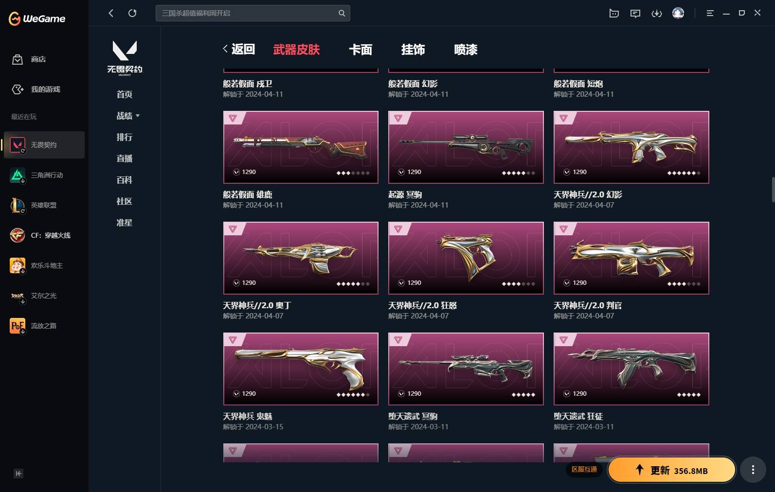Click the user avatar icon

(x=678, y=13)
